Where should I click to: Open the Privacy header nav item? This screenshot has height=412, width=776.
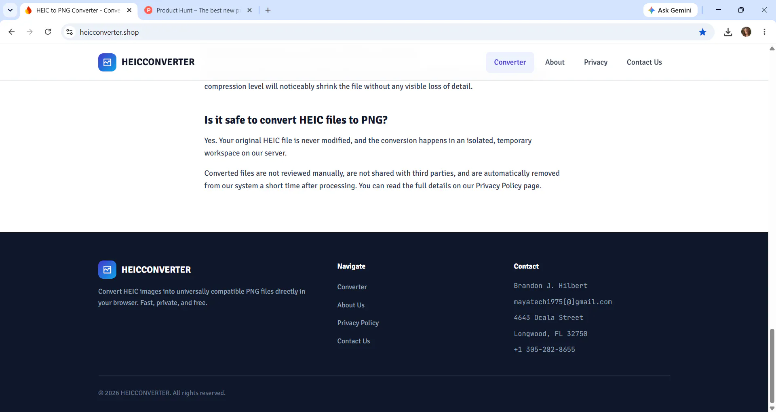click(x=595, y=62)
